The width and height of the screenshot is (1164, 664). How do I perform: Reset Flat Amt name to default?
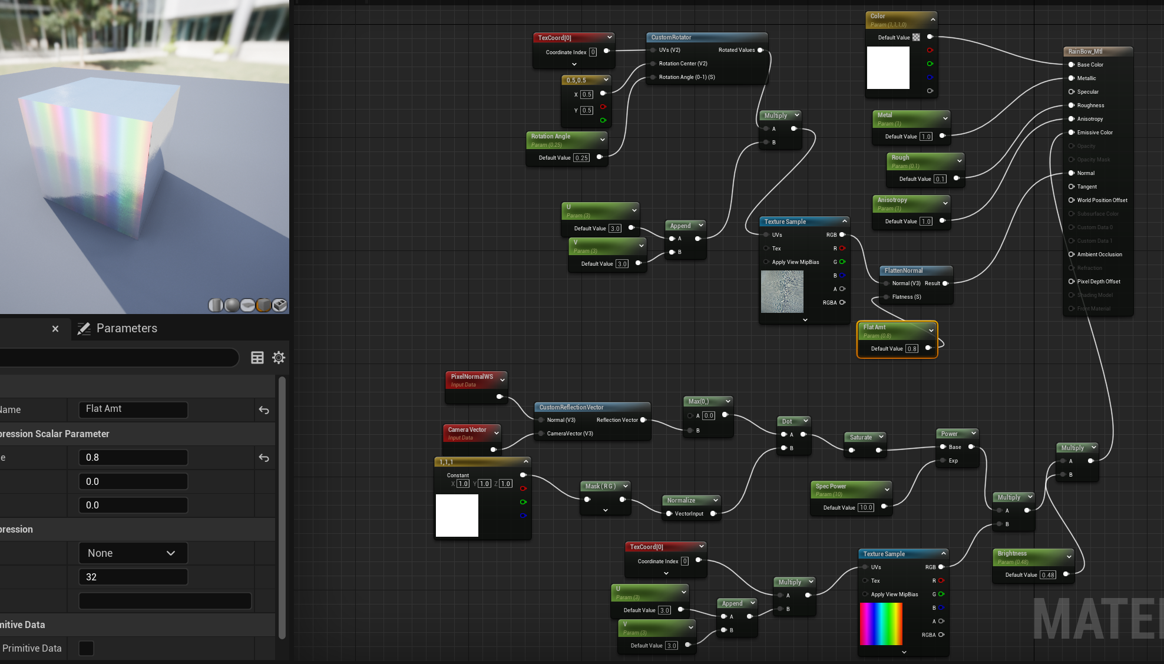point(264,410)
